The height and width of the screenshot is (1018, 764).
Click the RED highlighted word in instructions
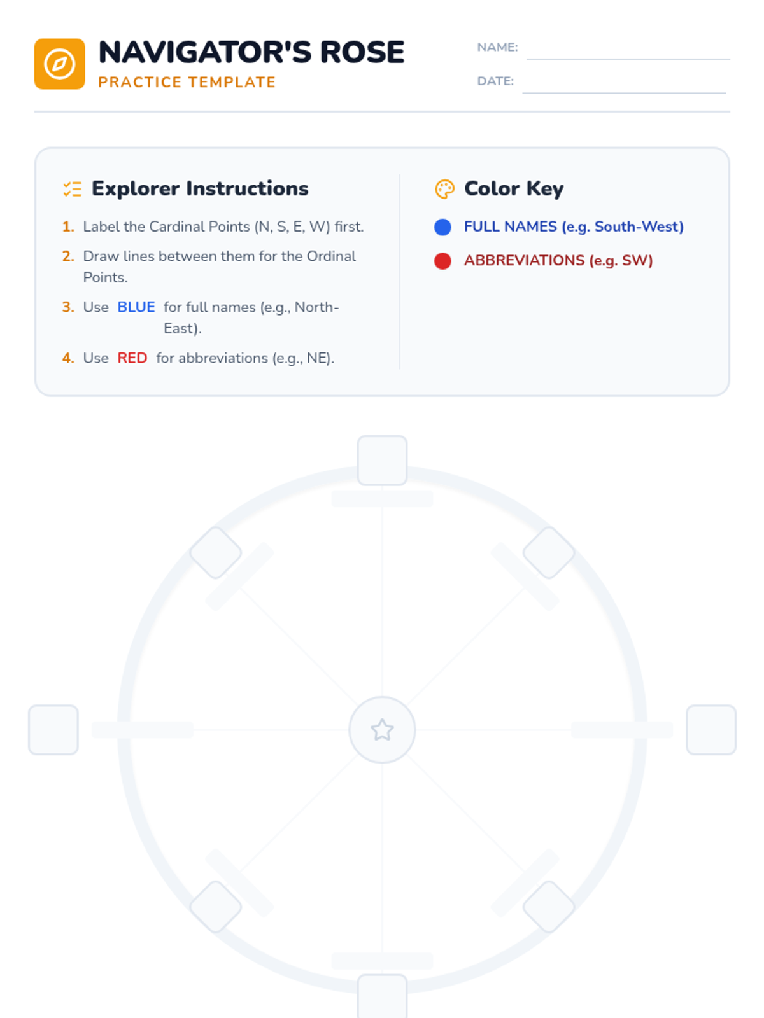[x=132, y=358]
